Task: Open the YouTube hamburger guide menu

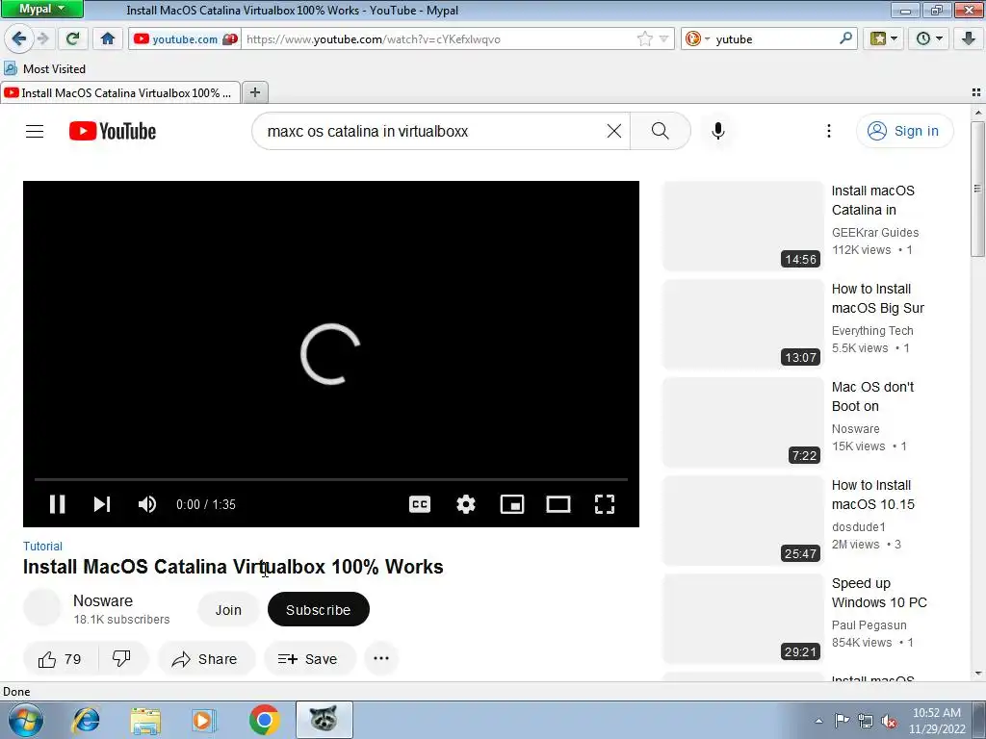Action: (35, 131)
